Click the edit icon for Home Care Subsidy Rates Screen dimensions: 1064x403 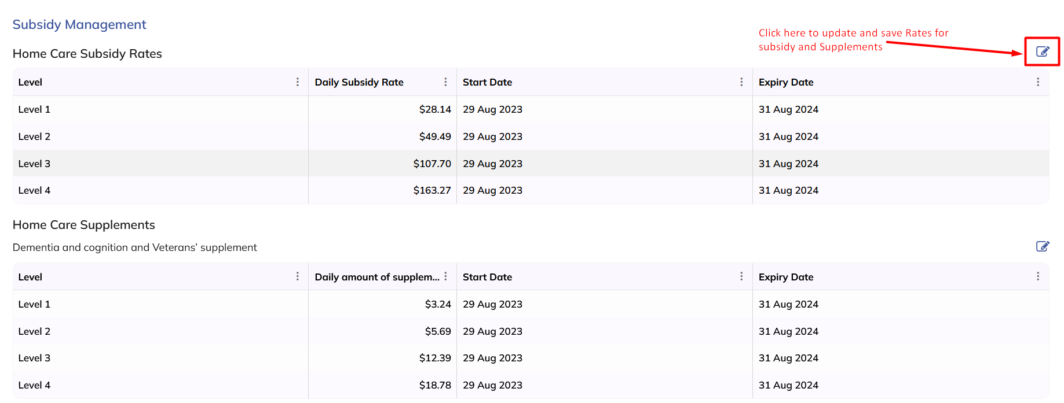[1042, 51]
